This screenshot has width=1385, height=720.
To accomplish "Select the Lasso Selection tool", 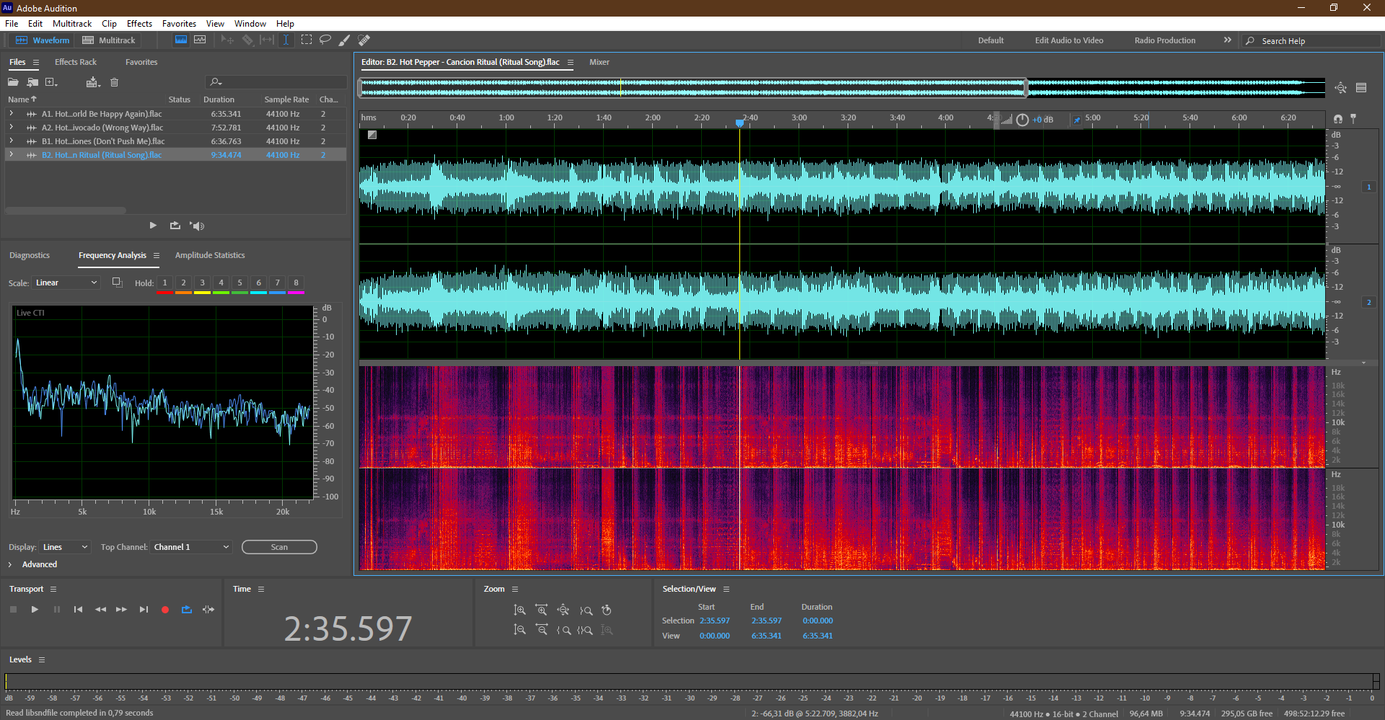I will (325, 40).
